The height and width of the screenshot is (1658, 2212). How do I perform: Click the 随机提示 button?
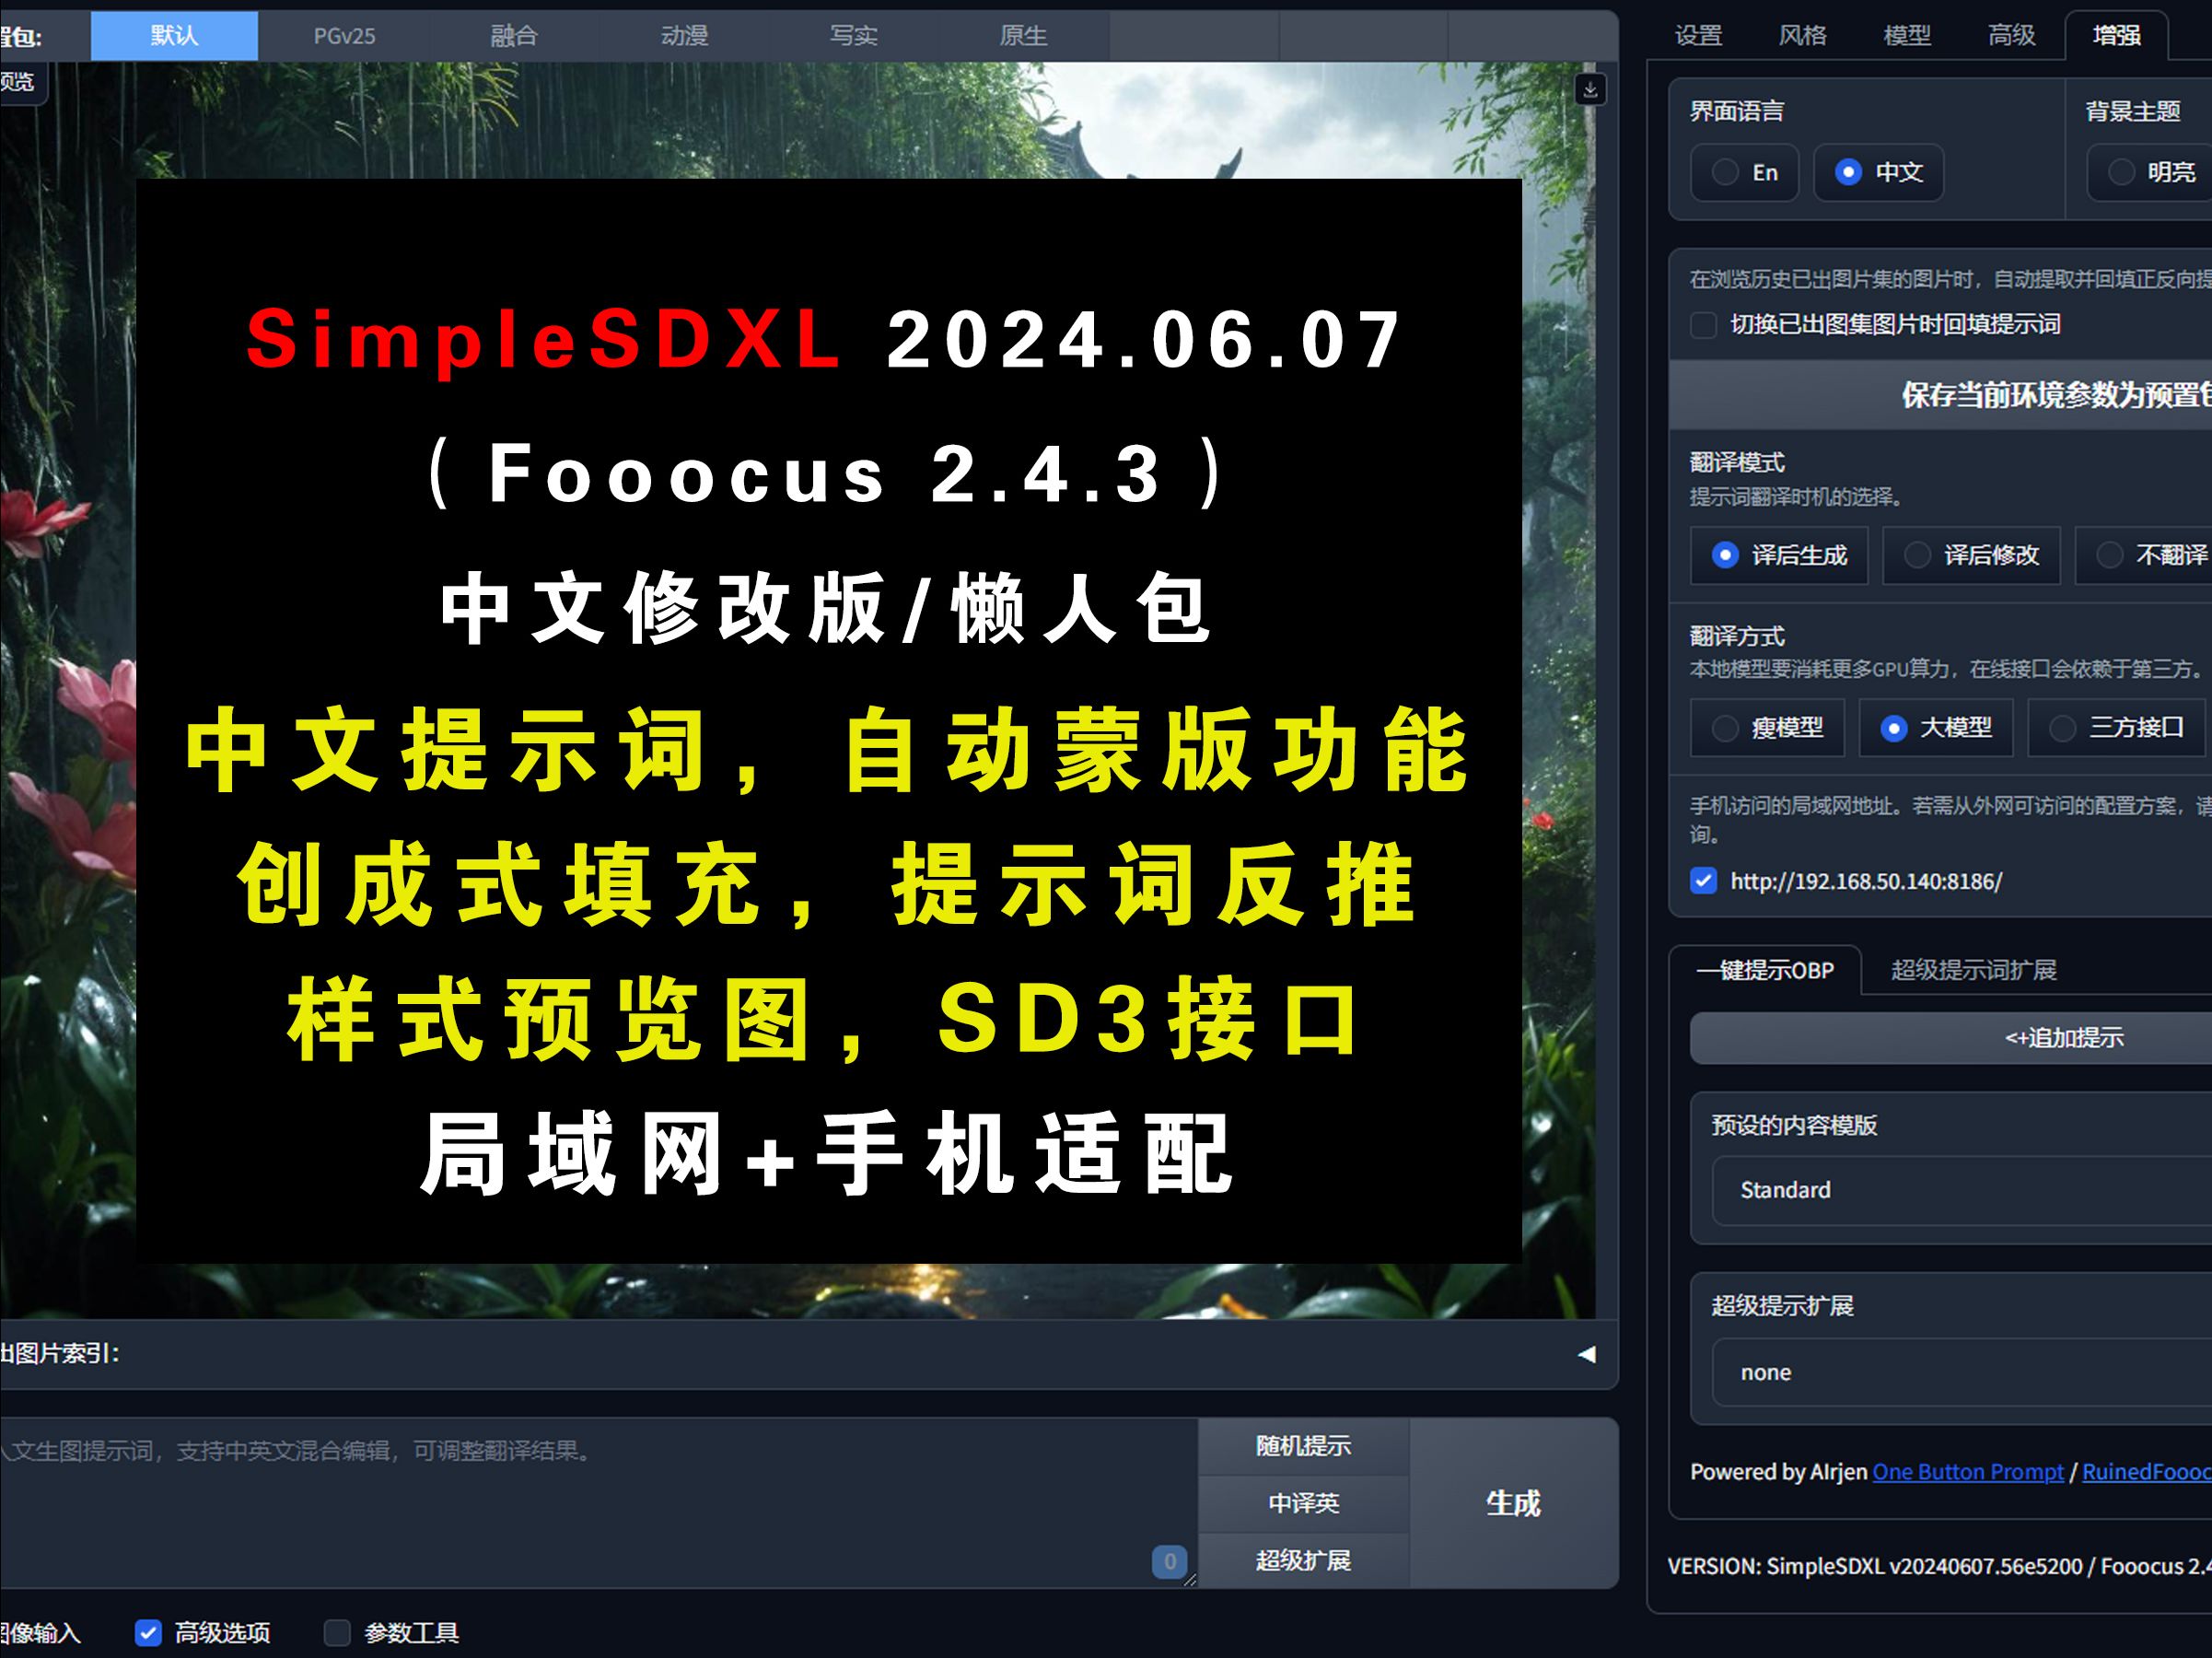tap(1303, 1446)
